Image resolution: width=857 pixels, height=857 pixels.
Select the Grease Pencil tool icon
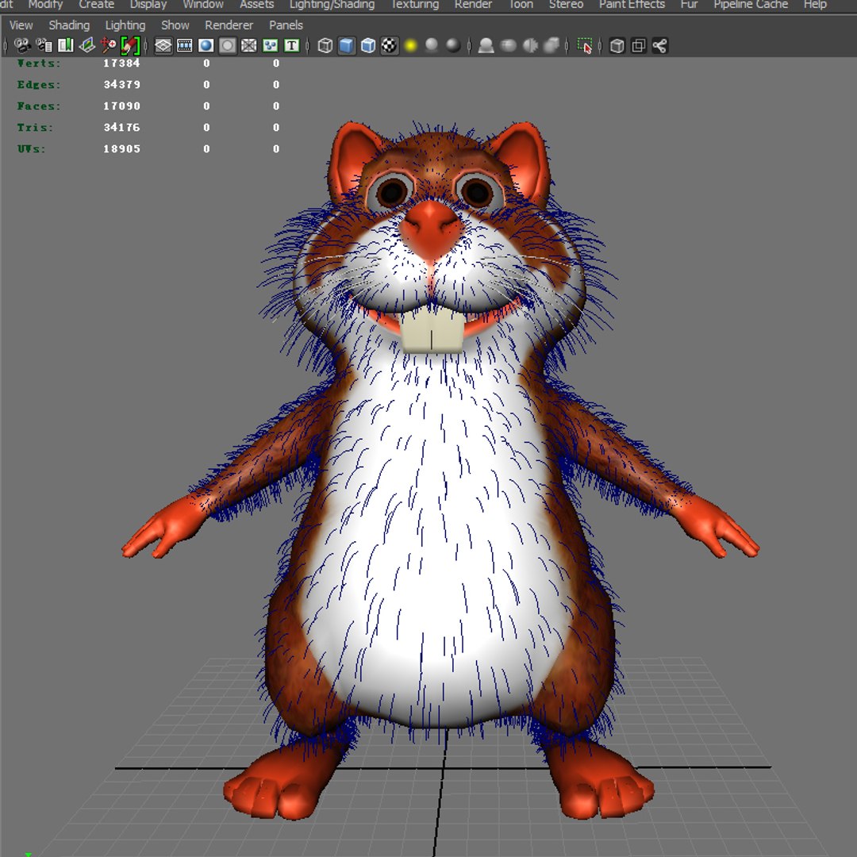point(130,45)
